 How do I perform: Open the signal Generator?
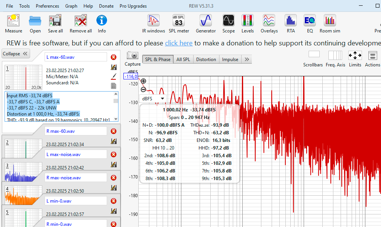pos(206,24)
